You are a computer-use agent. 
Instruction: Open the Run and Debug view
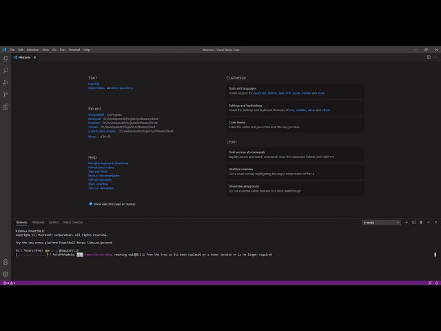(x=6, y=83)
